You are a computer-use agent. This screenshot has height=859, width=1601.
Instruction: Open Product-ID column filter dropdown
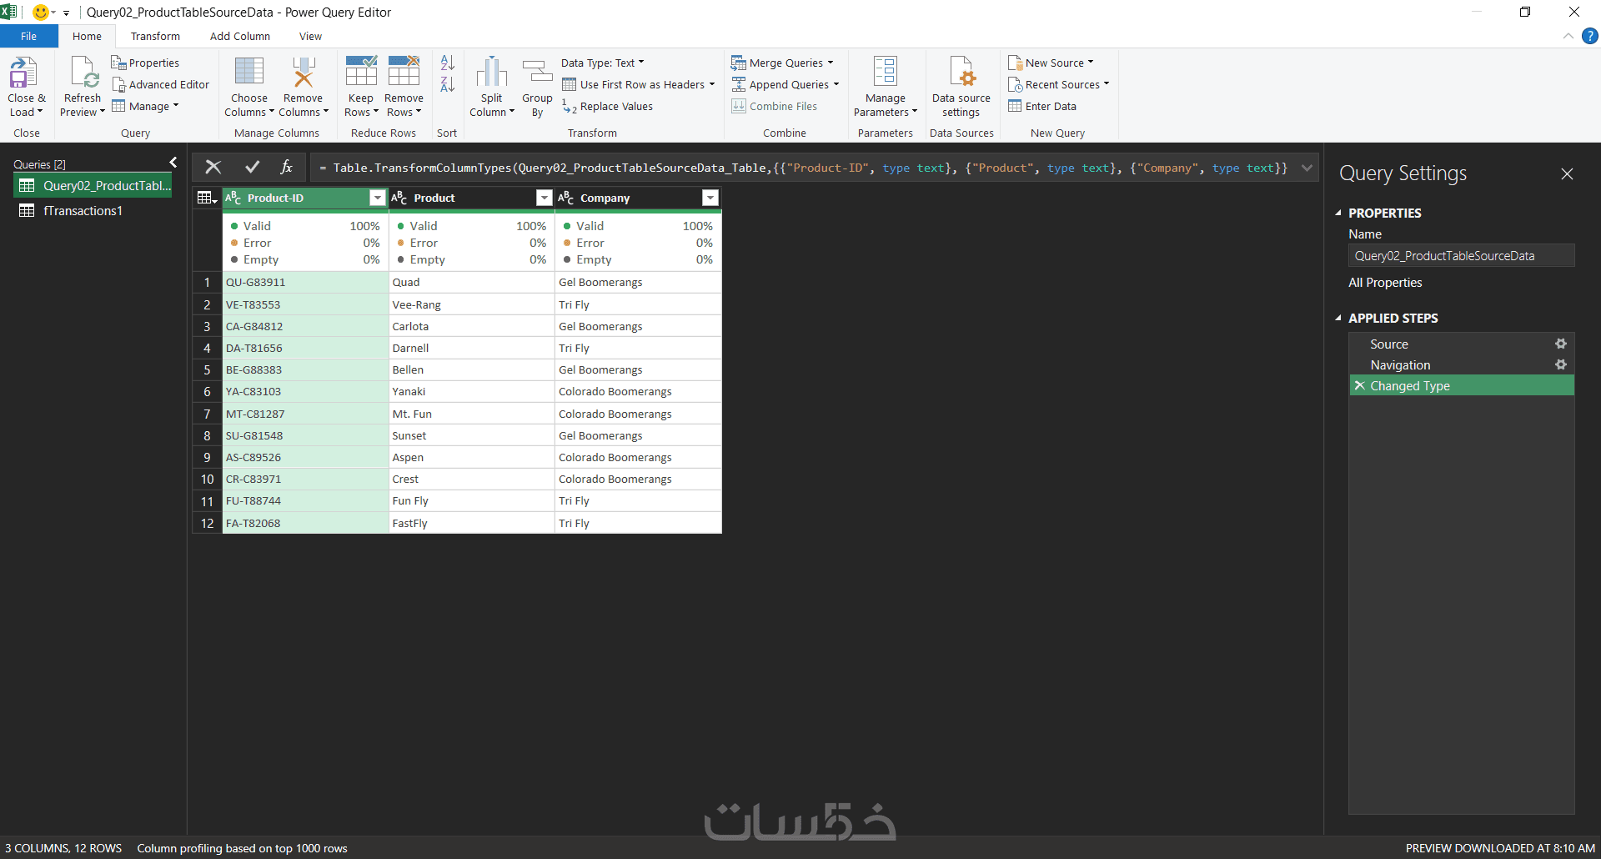pos(378,198)
